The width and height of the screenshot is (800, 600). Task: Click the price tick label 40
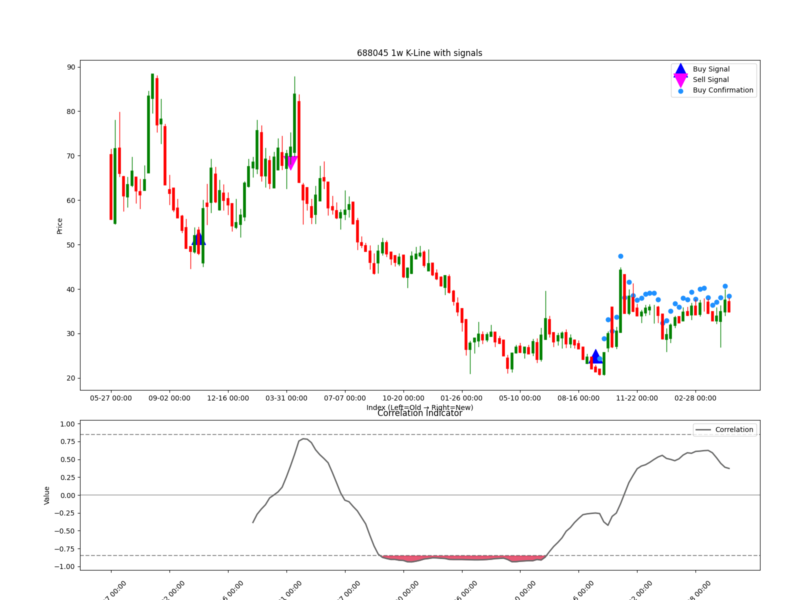(x=71, y=289)
